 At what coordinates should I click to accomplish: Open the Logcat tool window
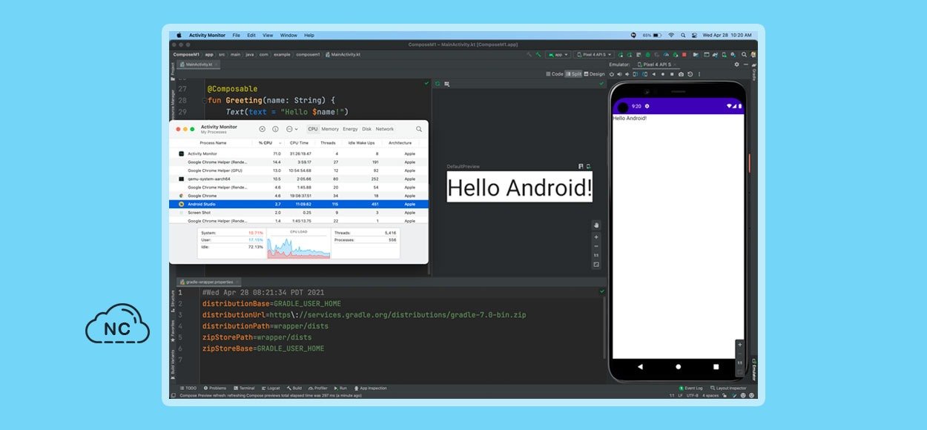coord(271,388)
